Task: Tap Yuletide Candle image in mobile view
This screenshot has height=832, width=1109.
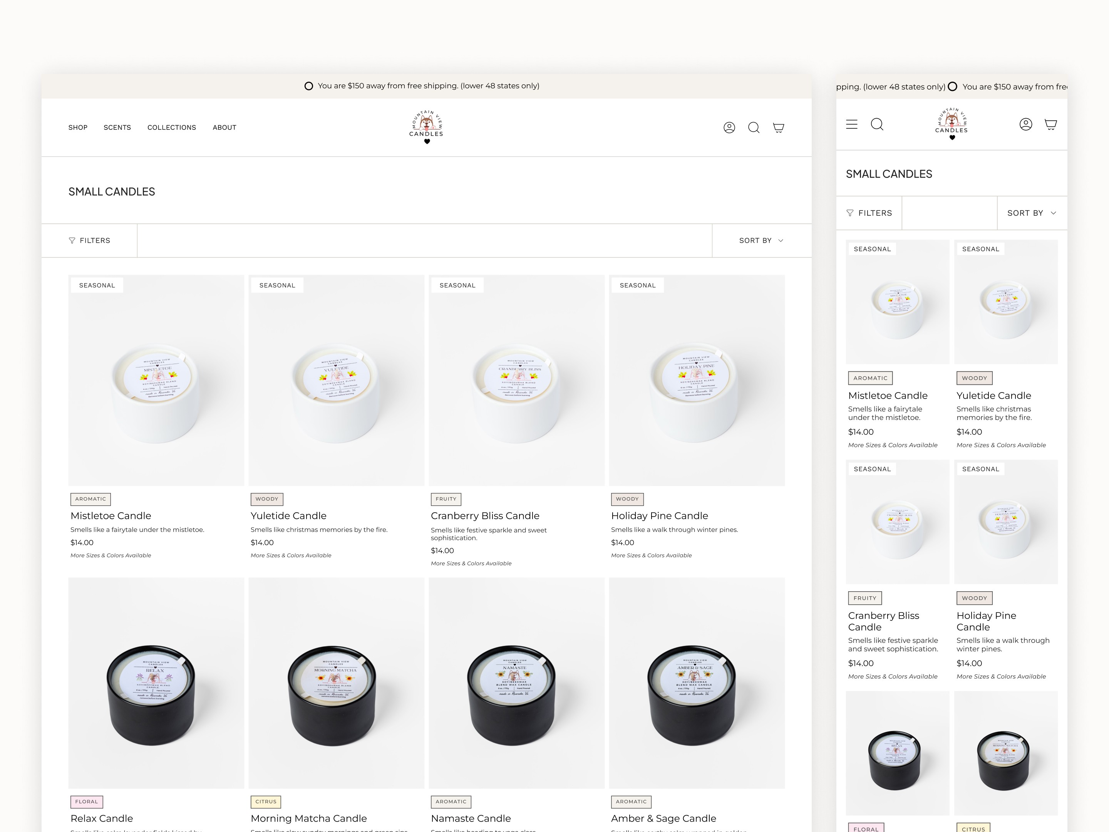Action: pos(1006,302)
